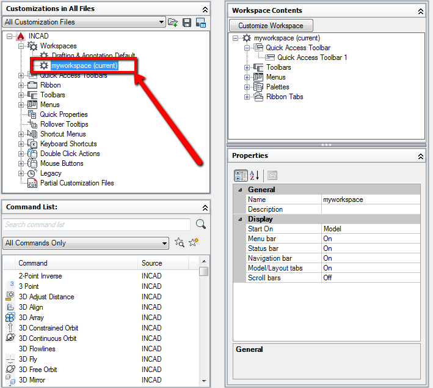The height and width of the screenshot is (388, 433).
Task: Click the Search command list field
Action: coord(96,225)
